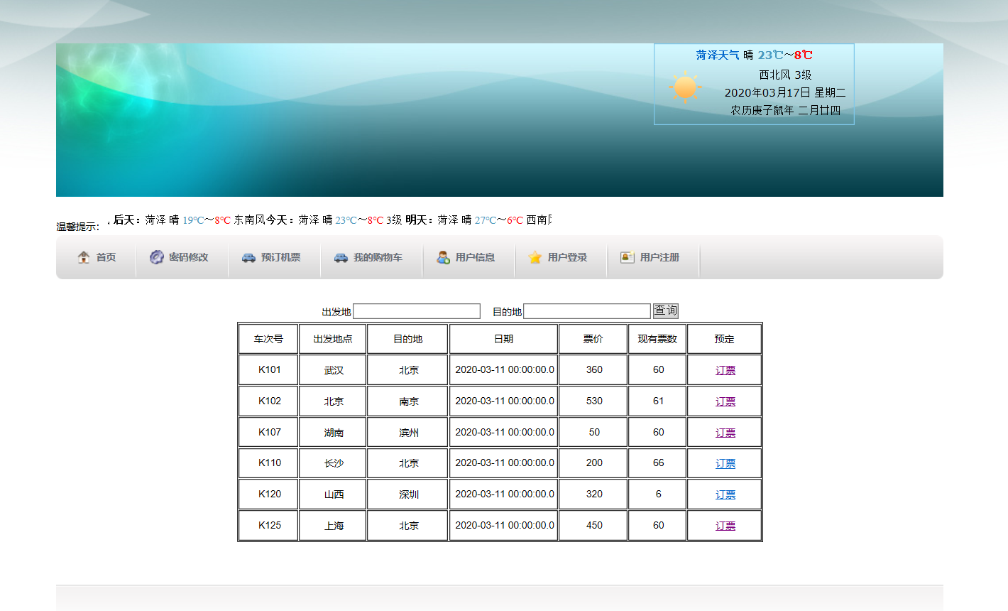Click 订票 link for train K101
This screenshot has width=1008, height=611.
[725, 370]
